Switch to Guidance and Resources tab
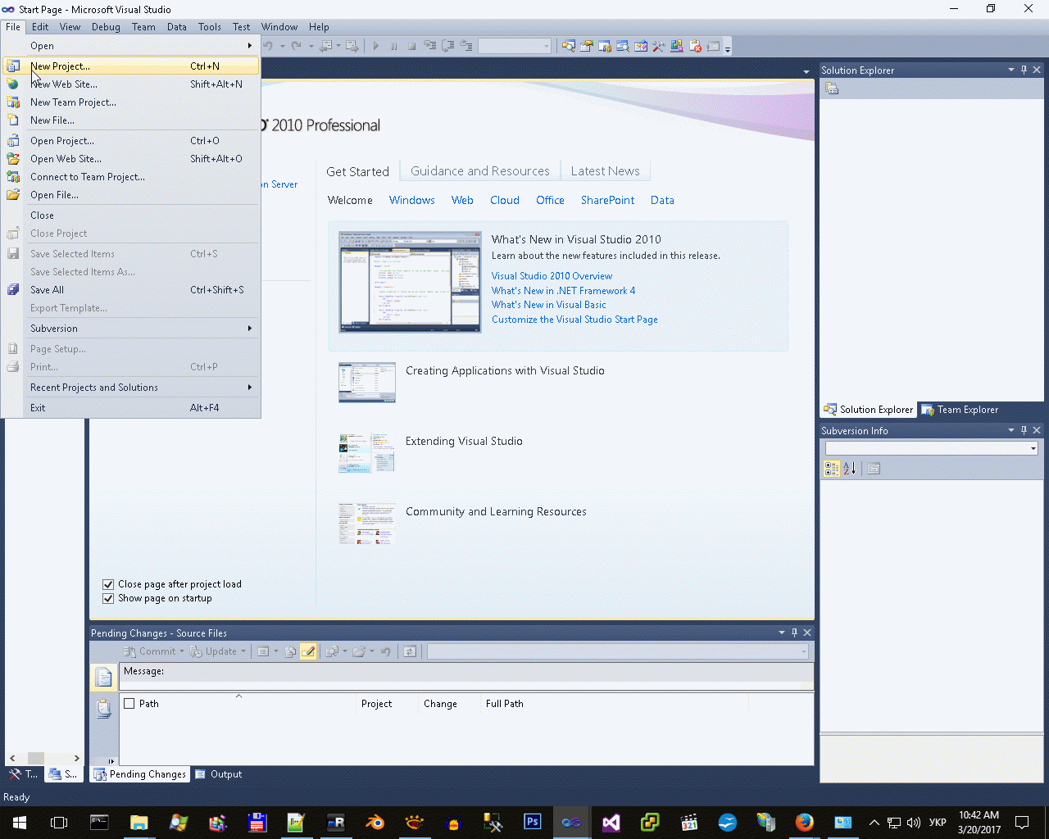The image size is (1049, 839). [x=480, y=171]
